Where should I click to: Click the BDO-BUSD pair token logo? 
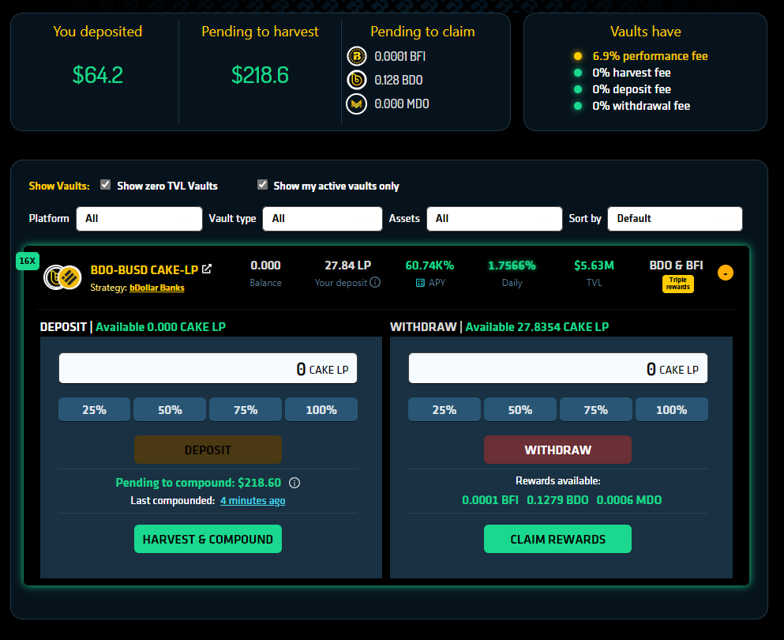(62, 277)
